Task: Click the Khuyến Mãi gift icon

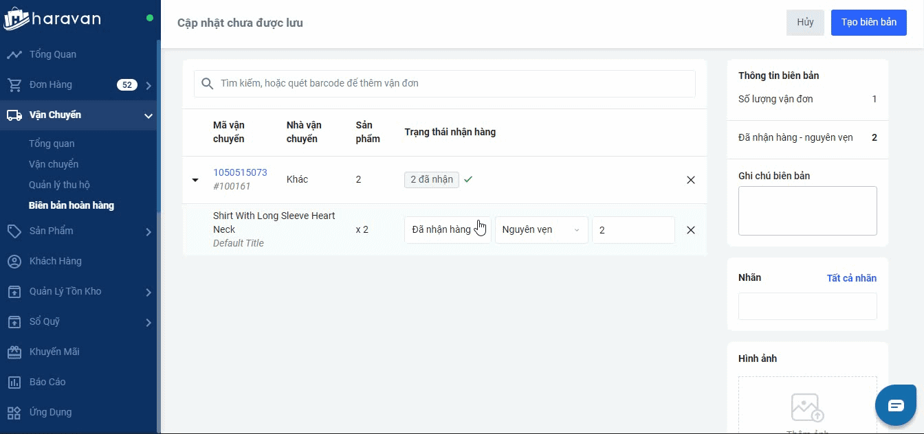Action: pos(14,352)
